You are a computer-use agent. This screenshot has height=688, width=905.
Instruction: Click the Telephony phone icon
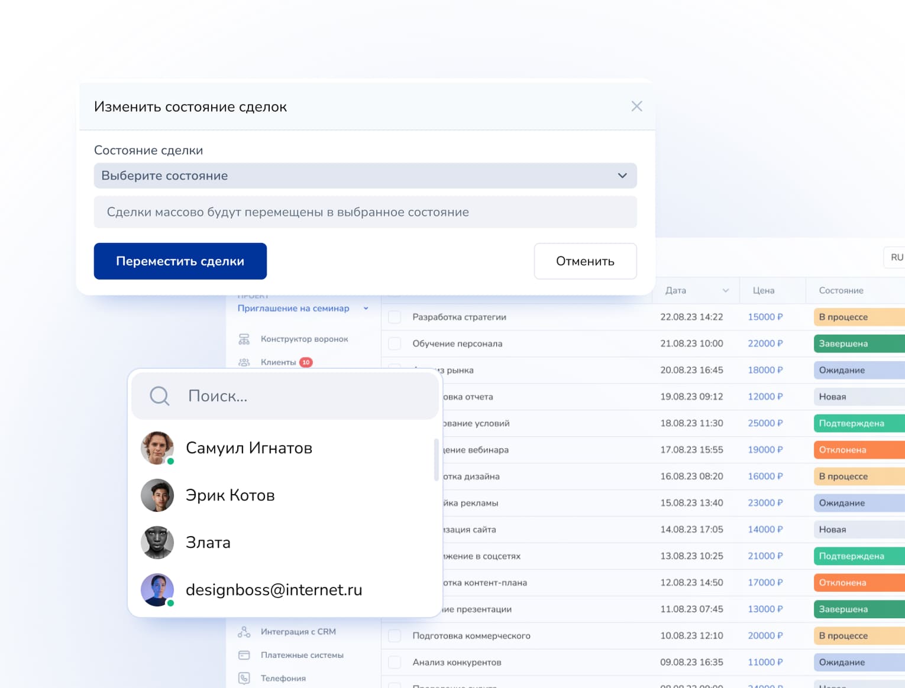click(244, 678)
